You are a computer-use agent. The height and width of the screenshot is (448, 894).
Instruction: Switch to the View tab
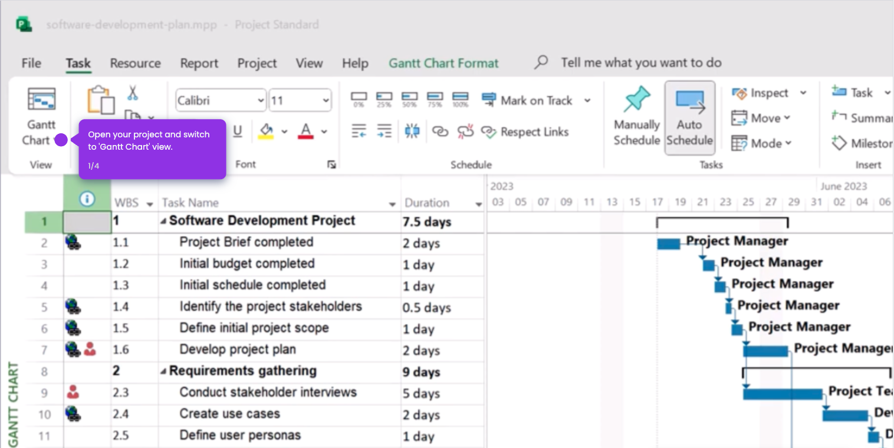tap(309, 63)
